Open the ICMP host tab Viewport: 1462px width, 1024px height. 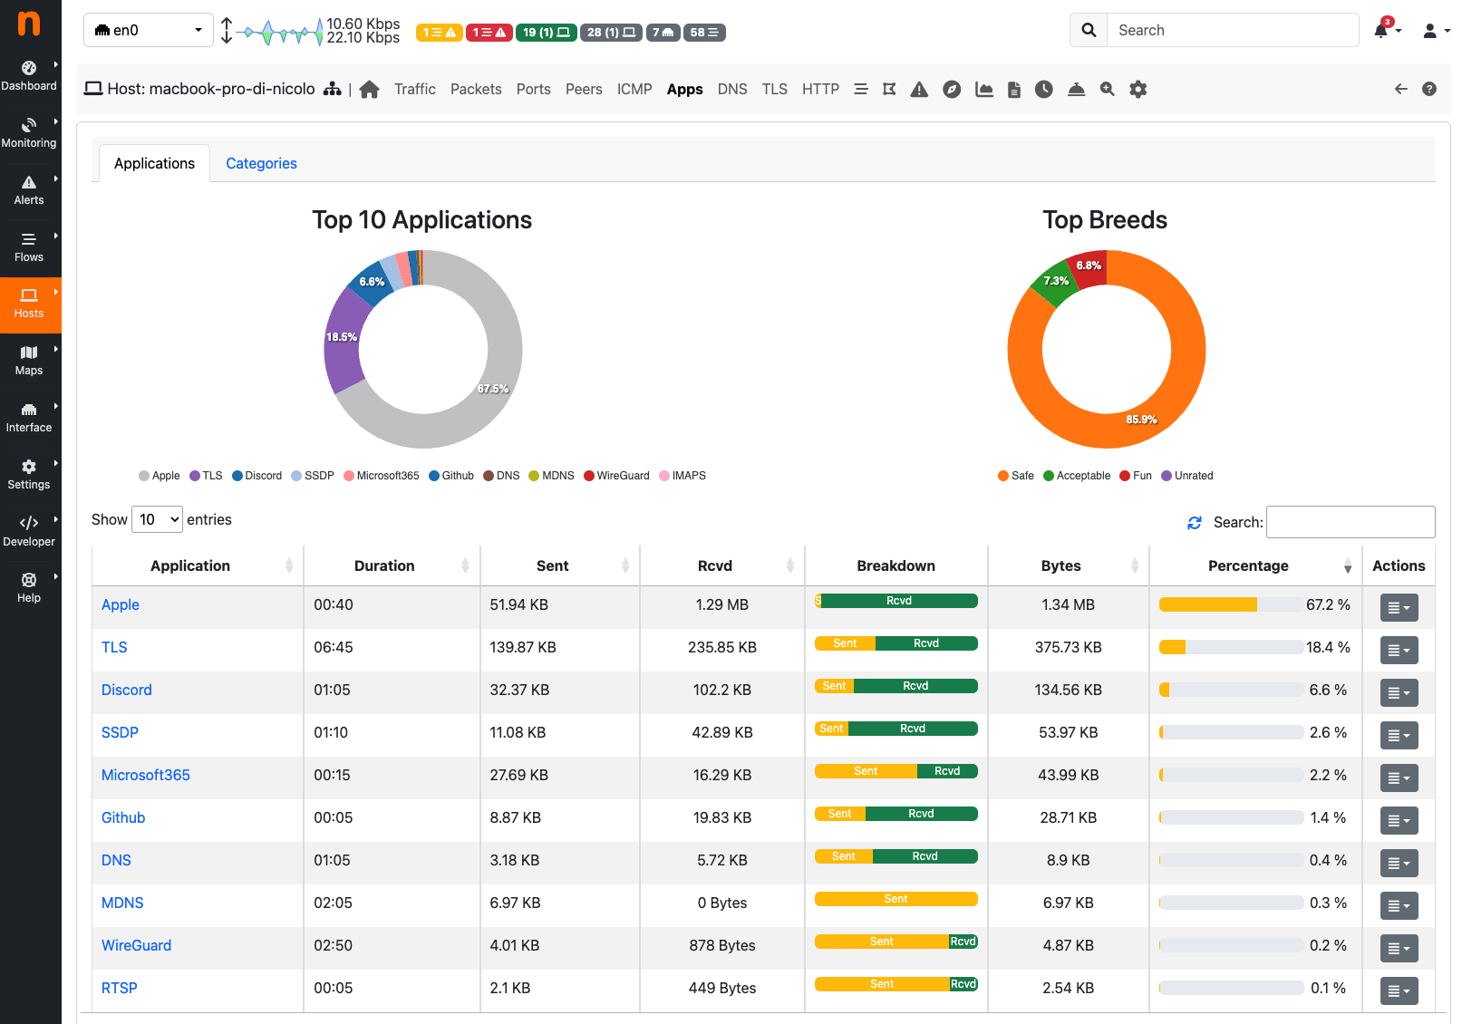pos(634,89)
